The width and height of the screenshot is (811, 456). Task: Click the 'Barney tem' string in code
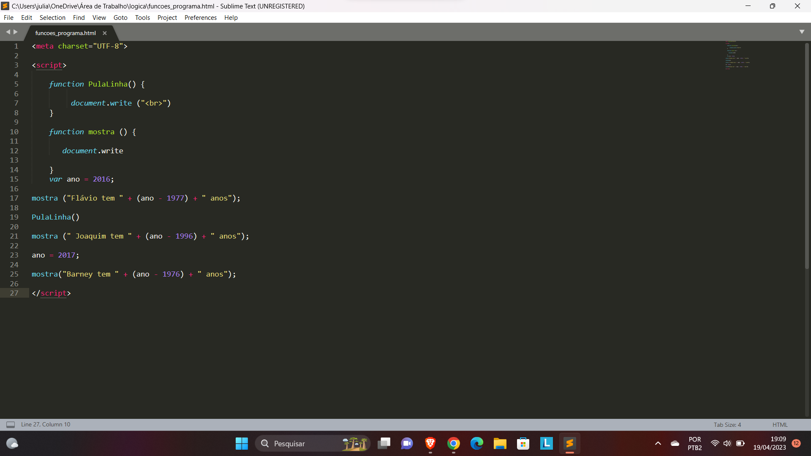point(90,274)
